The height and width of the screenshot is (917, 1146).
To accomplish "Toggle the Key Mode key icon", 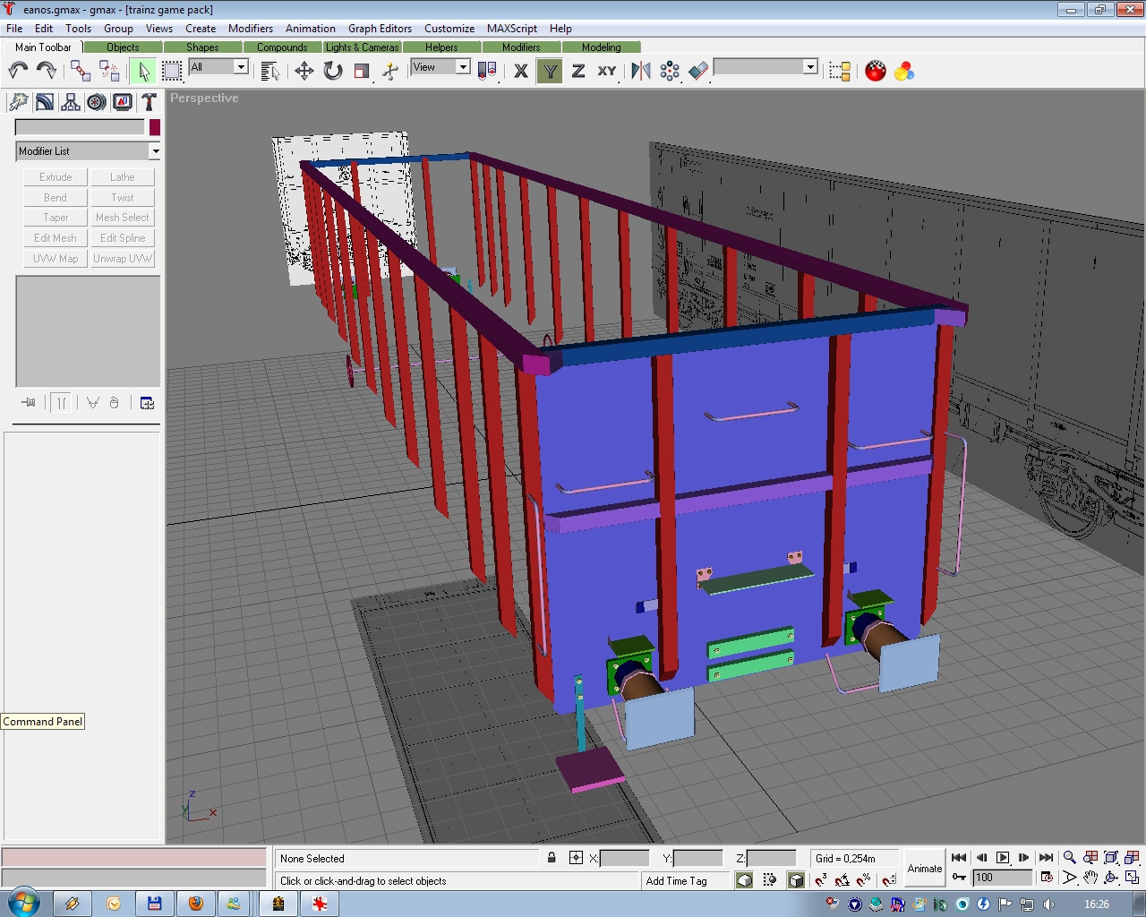I will click(x=959, y=878).
